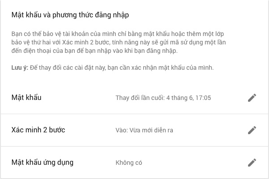
Task: Open Mật khẩu ứng dụng edit pencil
Action: point(252,163)
